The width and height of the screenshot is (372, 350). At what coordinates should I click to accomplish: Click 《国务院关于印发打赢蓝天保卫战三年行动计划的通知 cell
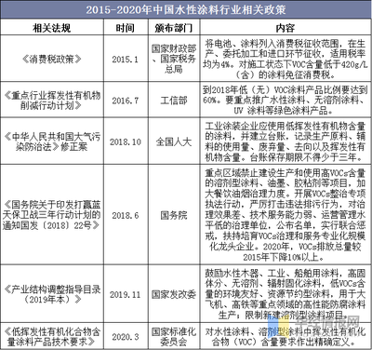coord(52,215)
